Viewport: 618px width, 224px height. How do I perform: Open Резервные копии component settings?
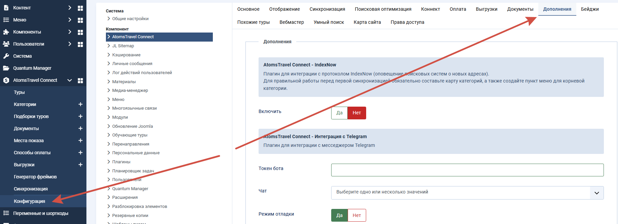click(130, 216)
